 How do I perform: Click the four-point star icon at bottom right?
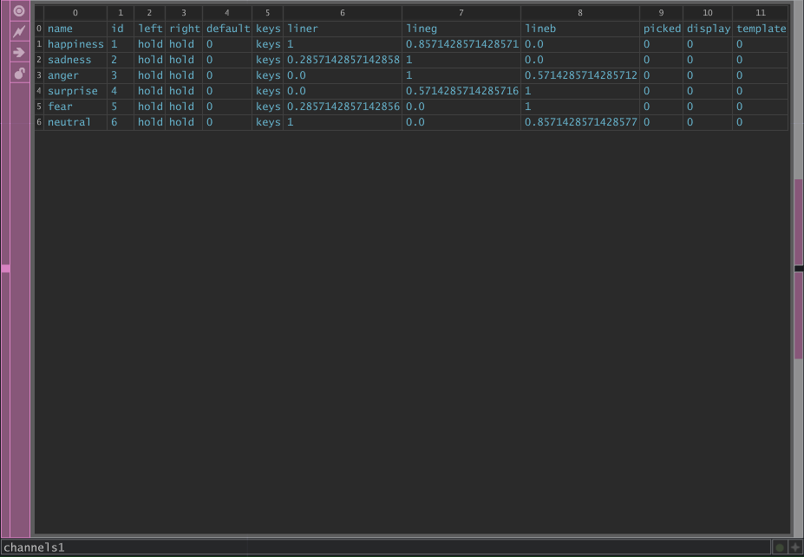pyautogui.click(x=794, y=547)
